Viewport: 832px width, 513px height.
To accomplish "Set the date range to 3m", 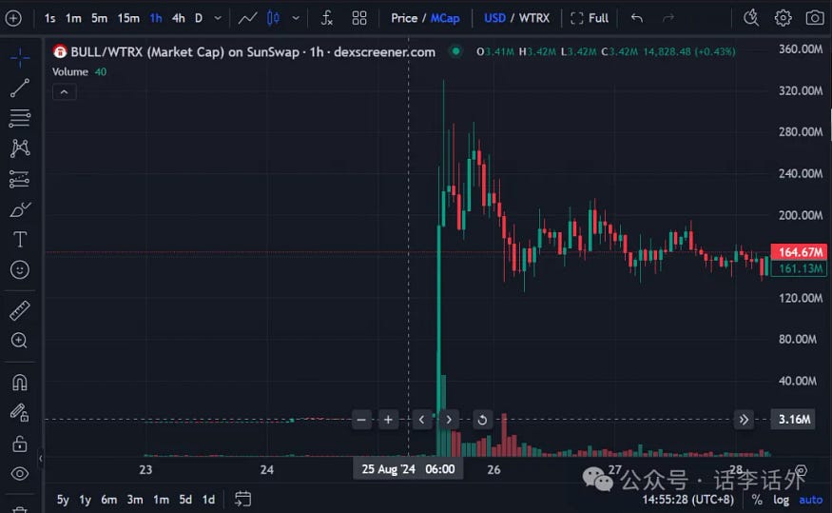I will [x=135, y=500].
